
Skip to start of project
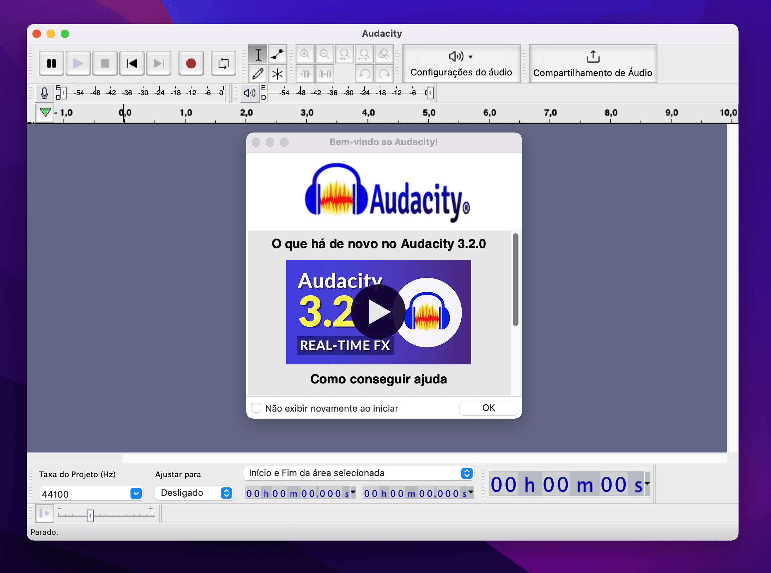[132, 63]
